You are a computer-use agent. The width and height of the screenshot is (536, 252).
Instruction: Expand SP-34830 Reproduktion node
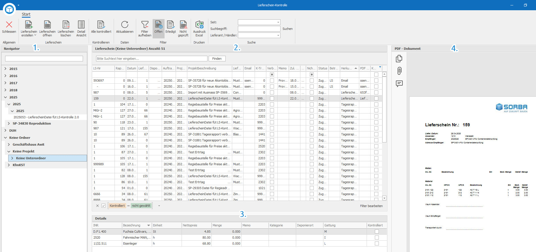pos(9,123)
